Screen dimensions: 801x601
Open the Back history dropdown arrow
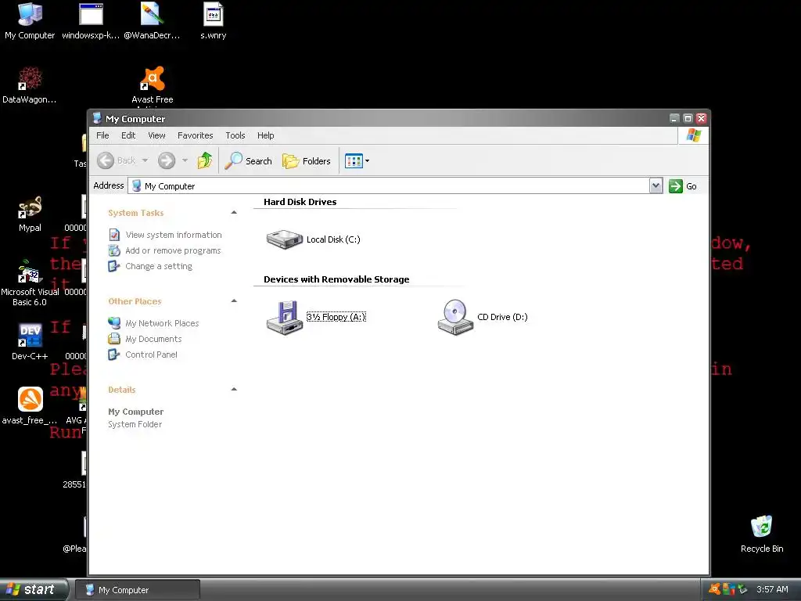point(145,160)
